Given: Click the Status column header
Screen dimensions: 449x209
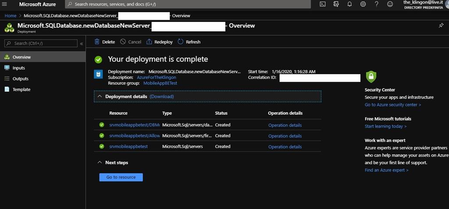Looking at the screenshot, I should (x=221, y=113).
